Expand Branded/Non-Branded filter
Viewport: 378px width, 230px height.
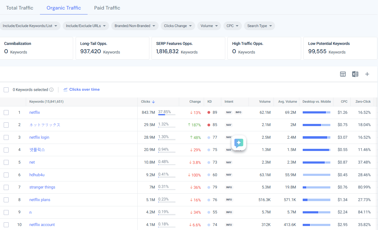[x=135, y=26]
